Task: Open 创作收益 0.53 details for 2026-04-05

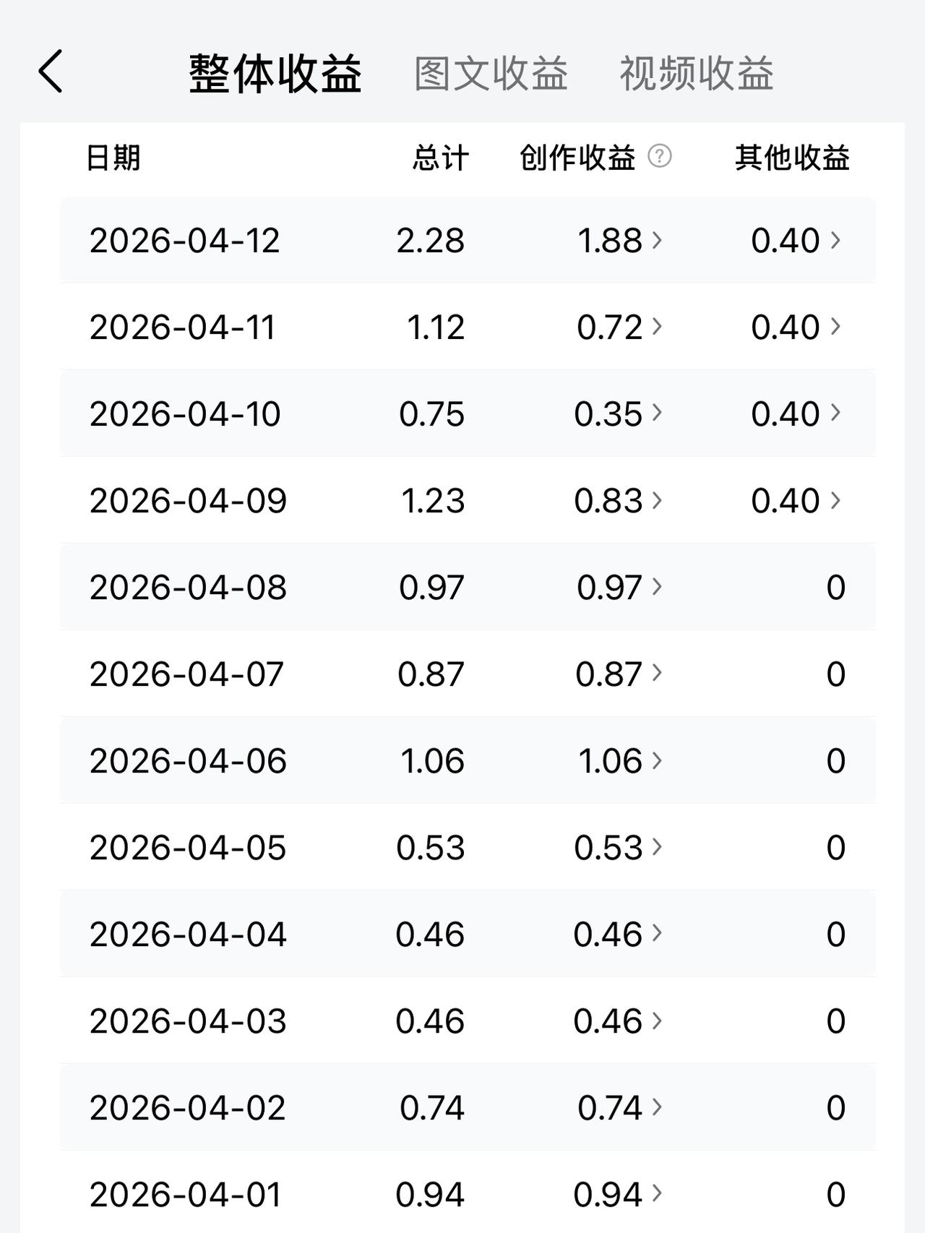Action: coord(620,847)
